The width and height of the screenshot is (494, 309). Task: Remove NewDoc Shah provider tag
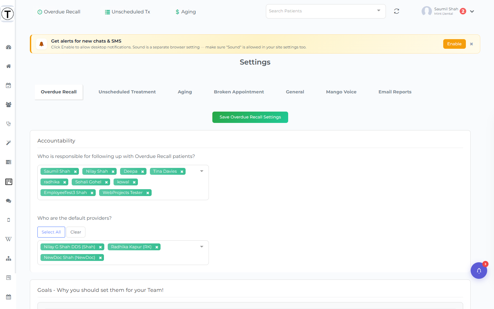click(100, 258)
